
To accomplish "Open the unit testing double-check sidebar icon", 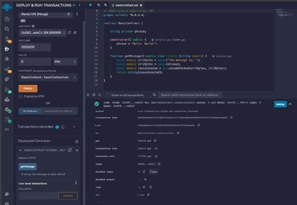I will pos(7,79).
